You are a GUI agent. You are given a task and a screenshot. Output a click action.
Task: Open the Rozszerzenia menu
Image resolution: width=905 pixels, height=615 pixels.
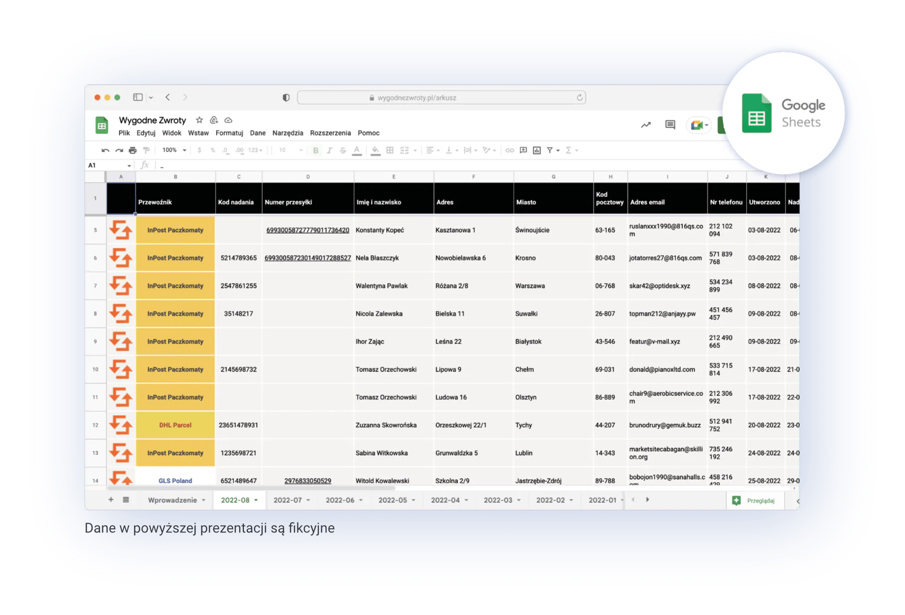(330, 133)
